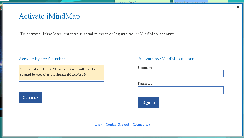The width and height of the screenshot is (244, 138).
Task: Click the Password label
Action: pyautogui.click(x=145, y=83)
